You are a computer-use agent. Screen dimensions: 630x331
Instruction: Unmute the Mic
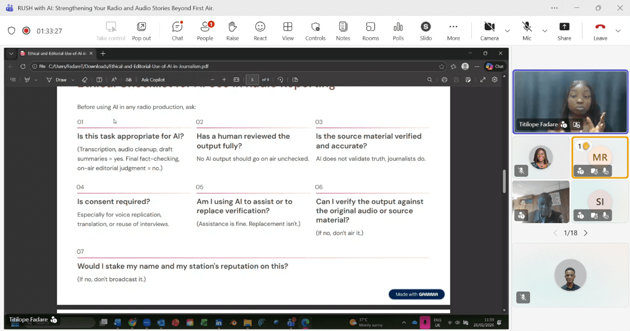pos(527,31)
